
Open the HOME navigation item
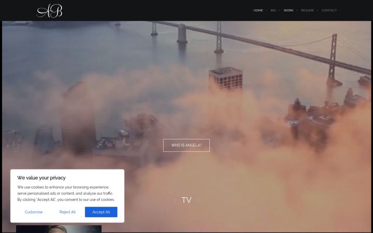[258, 10]
